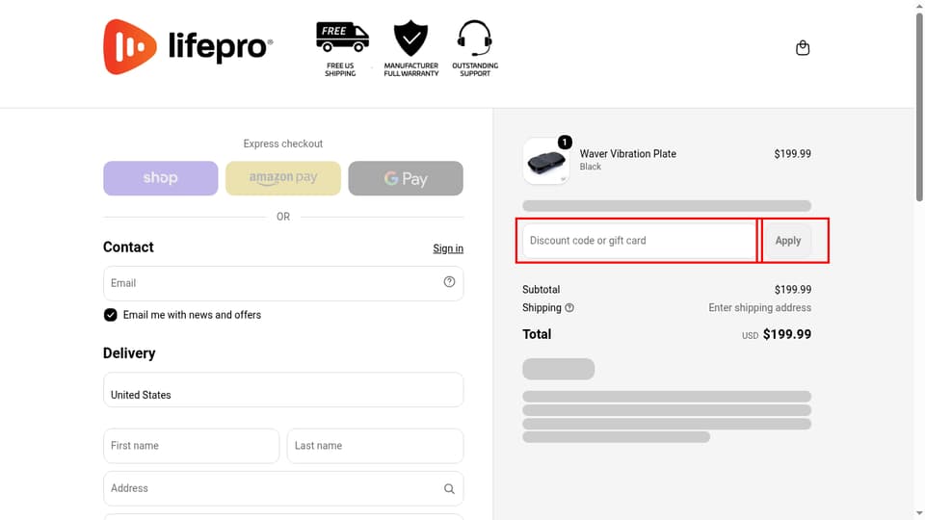Focus the Address input field
Screen dimensions: 925x520
pyautogui.click(x=283, y=488)
